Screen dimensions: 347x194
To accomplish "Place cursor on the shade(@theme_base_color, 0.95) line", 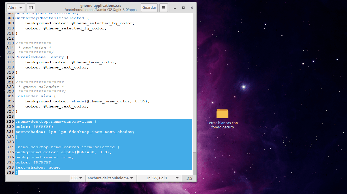I will pos(110,101).
